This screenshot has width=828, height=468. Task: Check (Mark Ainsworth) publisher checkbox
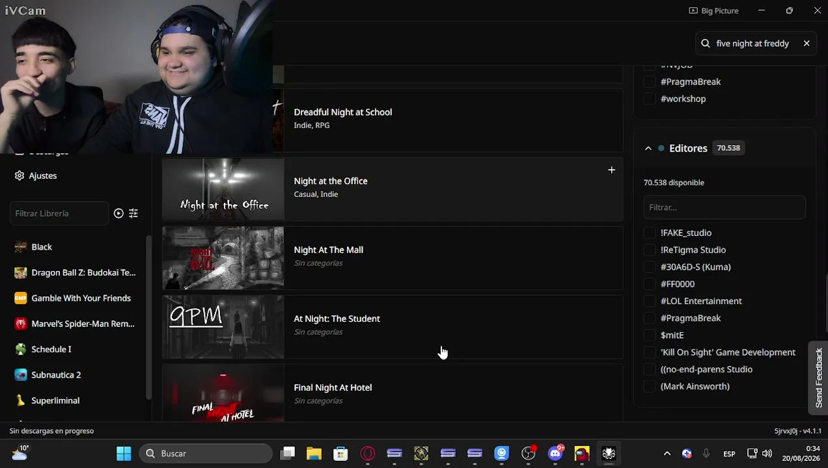[x=649, y=386]
